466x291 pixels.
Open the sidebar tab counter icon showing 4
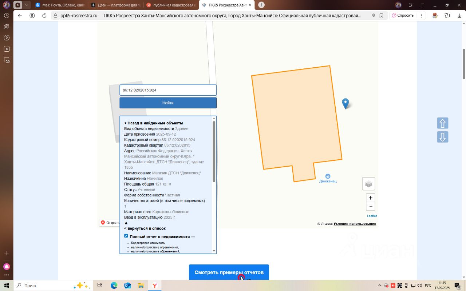7,49
